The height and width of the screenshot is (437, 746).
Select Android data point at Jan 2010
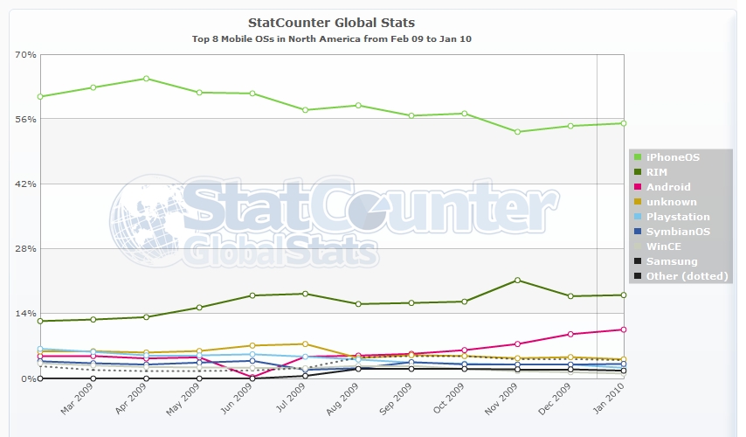(x=624, y=329)
